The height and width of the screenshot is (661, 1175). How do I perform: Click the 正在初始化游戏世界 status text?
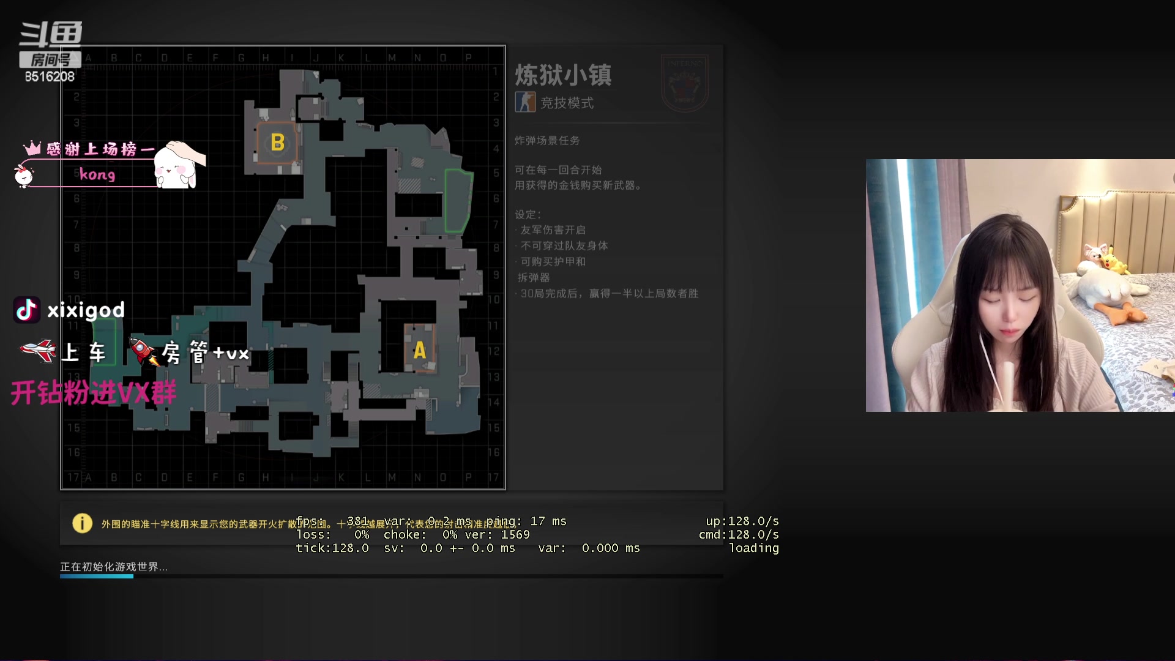114,567
